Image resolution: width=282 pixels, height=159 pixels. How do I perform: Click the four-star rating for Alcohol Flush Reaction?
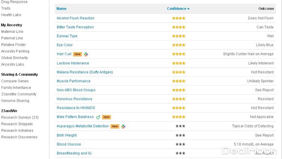click(x=178, y=18)
